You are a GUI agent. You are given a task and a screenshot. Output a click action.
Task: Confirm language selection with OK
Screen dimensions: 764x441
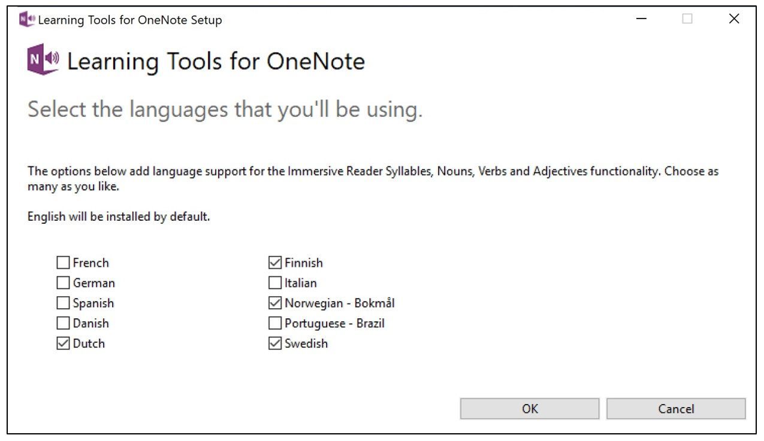(x=530, y=409)
